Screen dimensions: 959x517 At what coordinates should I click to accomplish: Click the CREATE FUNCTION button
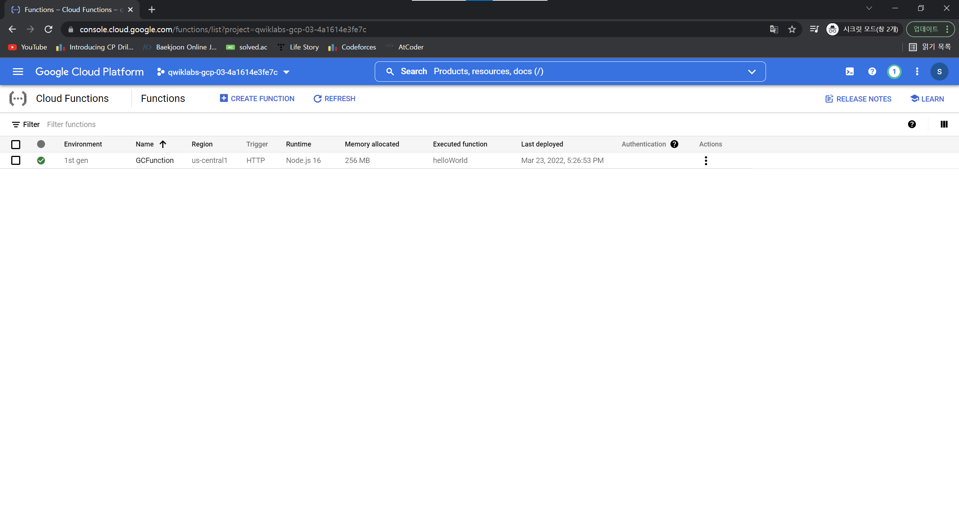coord(257,99)
